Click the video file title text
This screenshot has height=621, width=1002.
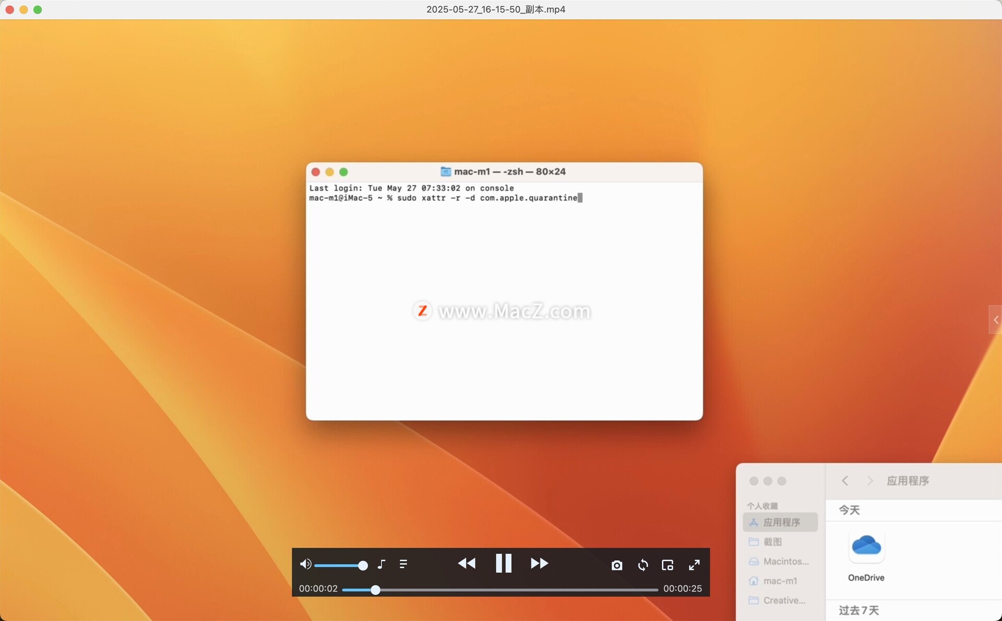click(x=496, y=9)
